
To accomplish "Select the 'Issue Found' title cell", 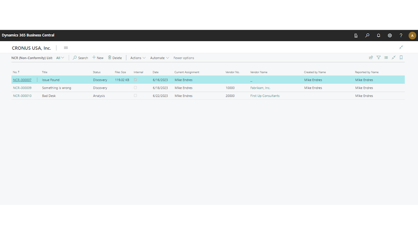I will click(51, 80).
